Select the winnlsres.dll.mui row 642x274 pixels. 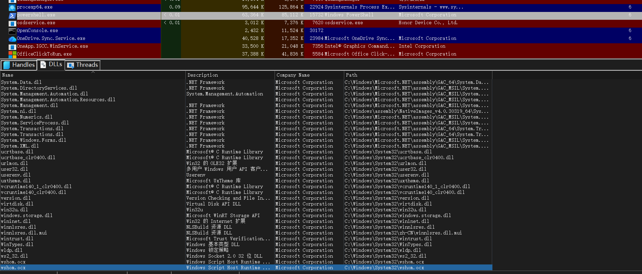24,233
